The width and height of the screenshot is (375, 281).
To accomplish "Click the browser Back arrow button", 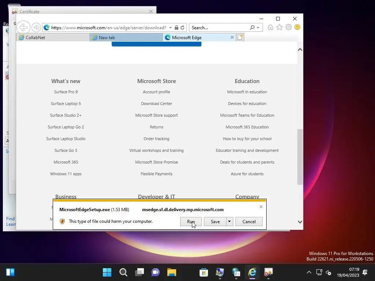I will coord(23,27).
